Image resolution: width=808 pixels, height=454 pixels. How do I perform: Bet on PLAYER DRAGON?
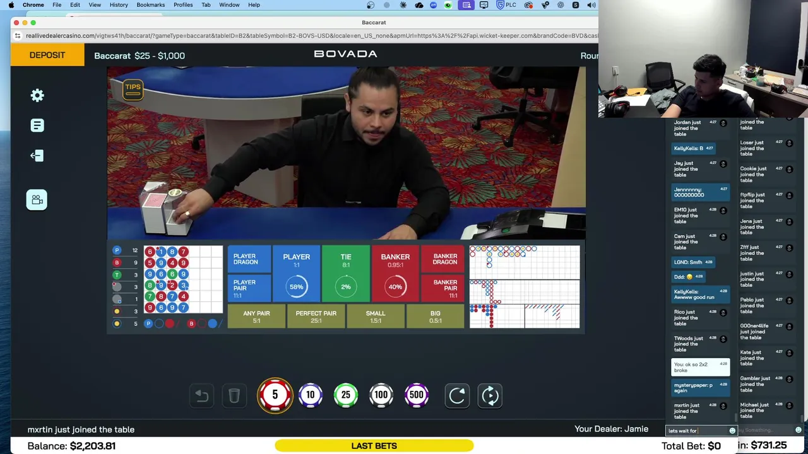click(x=249, y=259)
